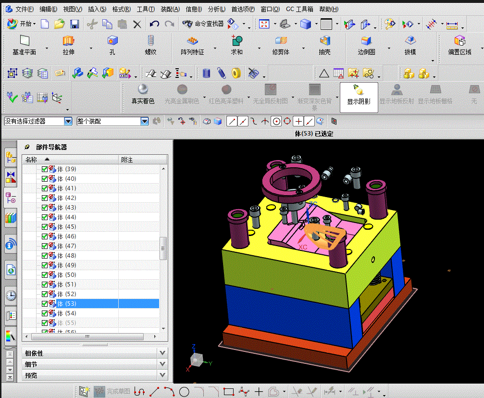Click the Fit view icon

[x=264, y=24]
